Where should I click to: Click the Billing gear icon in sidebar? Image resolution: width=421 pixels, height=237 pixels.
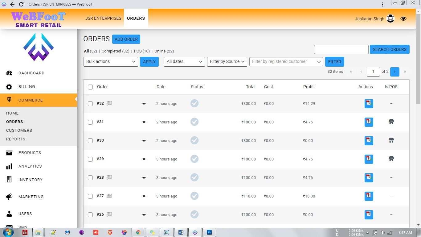(x=9, y=87)
